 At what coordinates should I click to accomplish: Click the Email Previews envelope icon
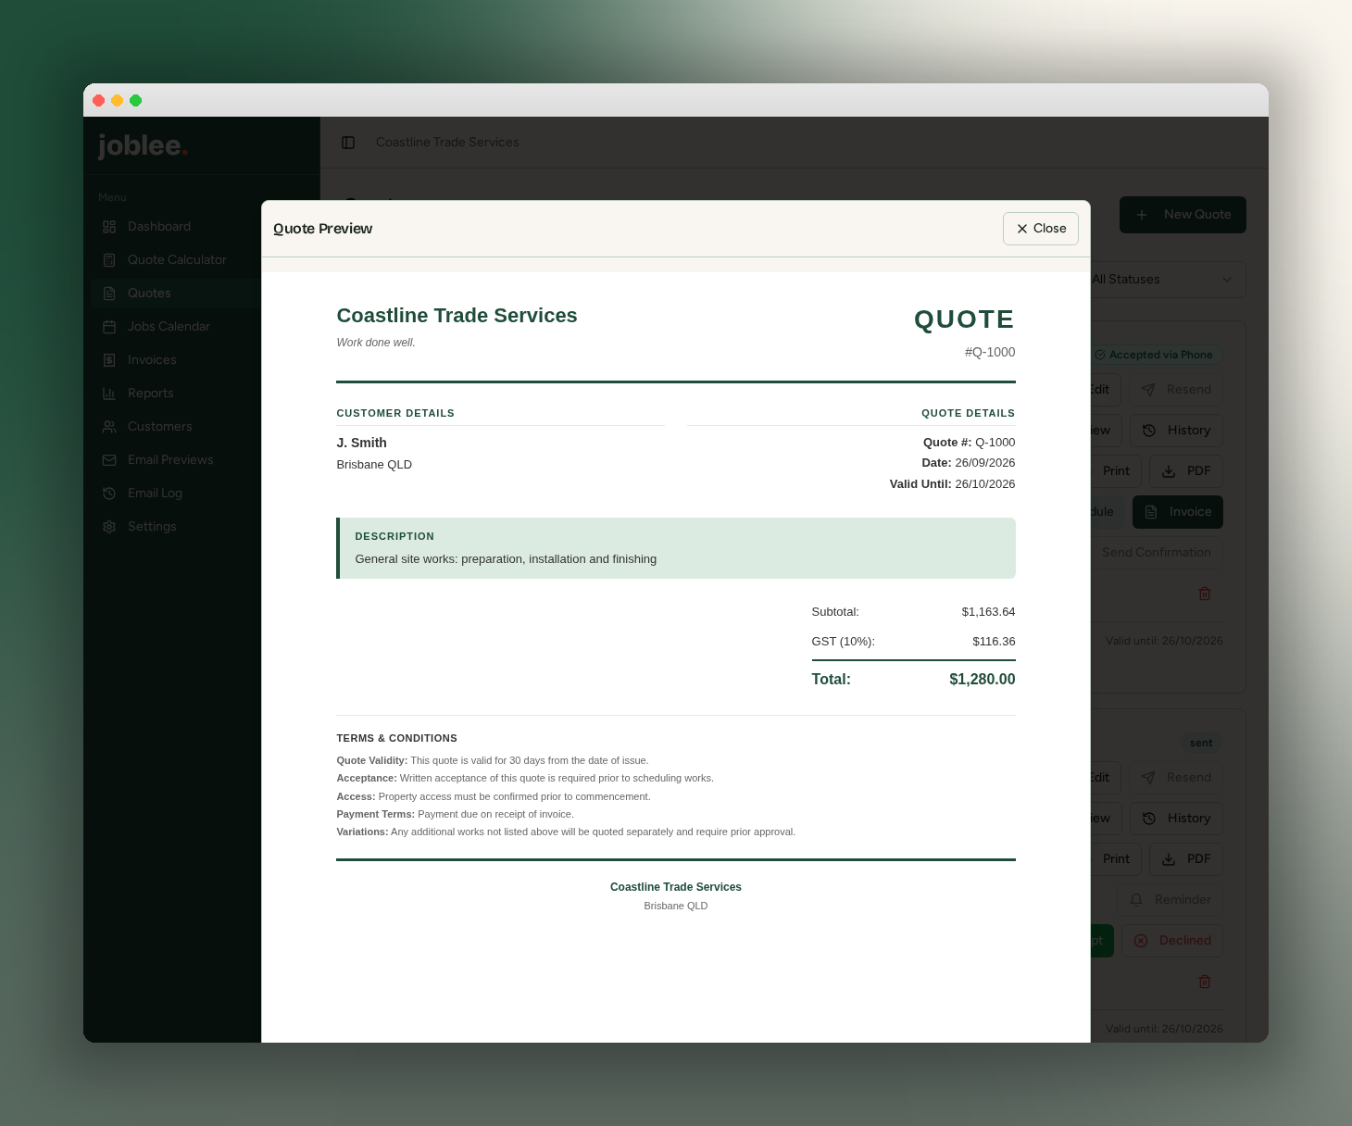109,460
